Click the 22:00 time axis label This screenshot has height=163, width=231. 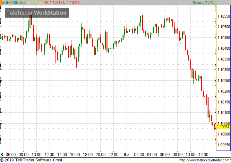tap(114, 155)
